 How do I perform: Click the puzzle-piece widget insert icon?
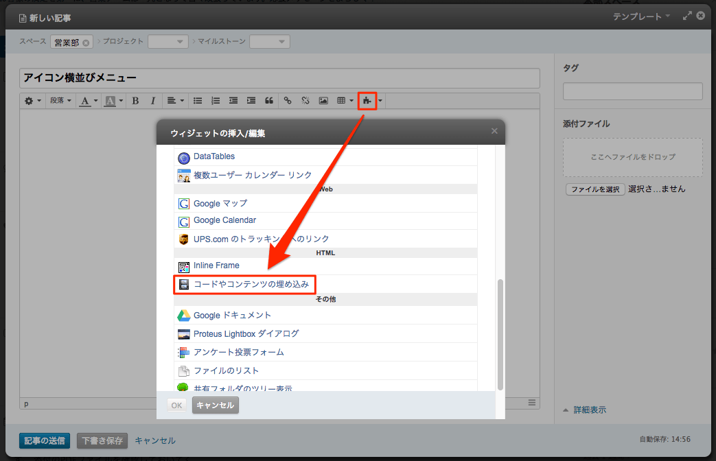point(367,101)
